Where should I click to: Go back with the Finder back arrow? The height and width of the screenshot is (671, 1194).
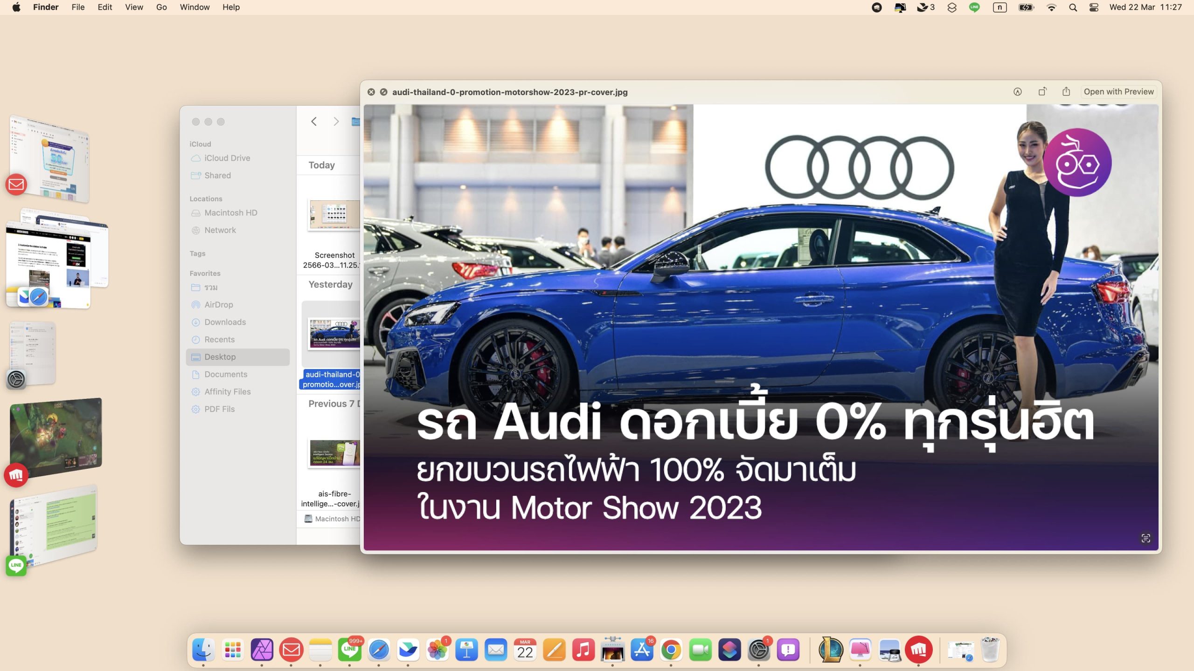[314, 122]
